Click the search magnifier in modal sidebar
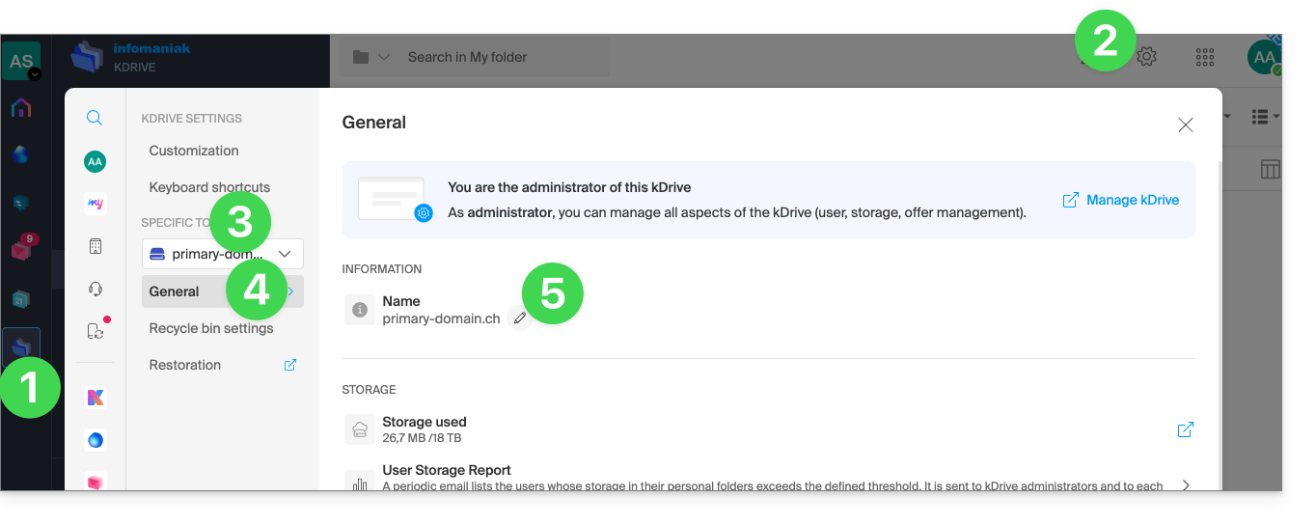Screen dimensions: 1316x525 [x=95, y=118]
